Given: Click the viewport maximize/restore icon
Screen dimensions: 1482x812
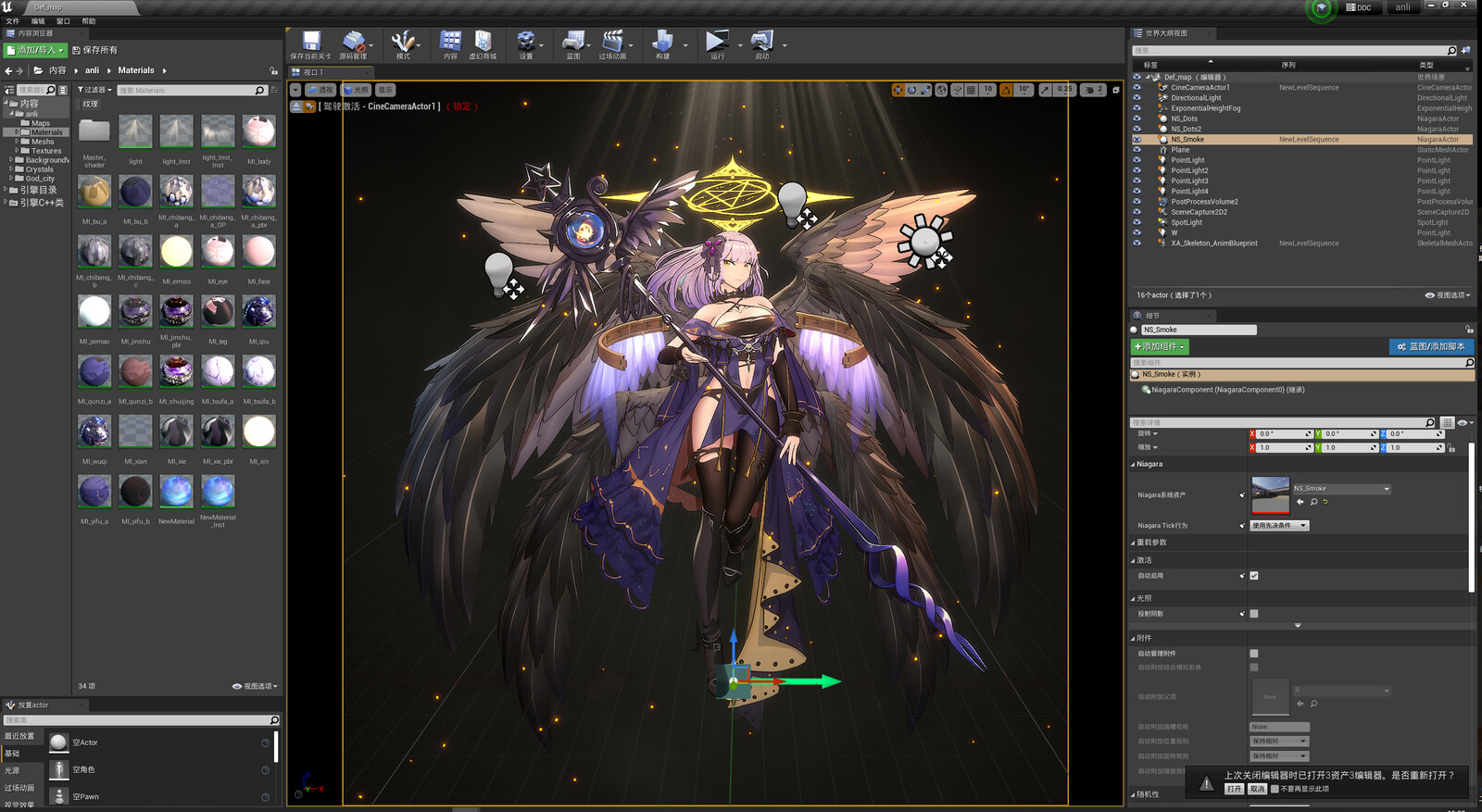Looking at the screenshot, I should click(1115, 90).
